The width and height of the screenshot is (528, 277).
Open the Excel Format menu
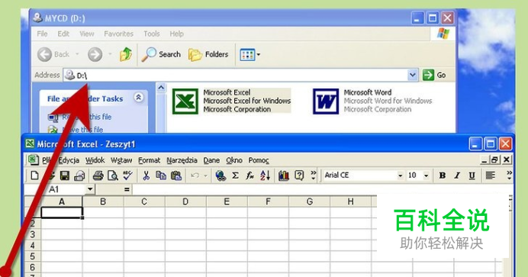click(150, 160)
